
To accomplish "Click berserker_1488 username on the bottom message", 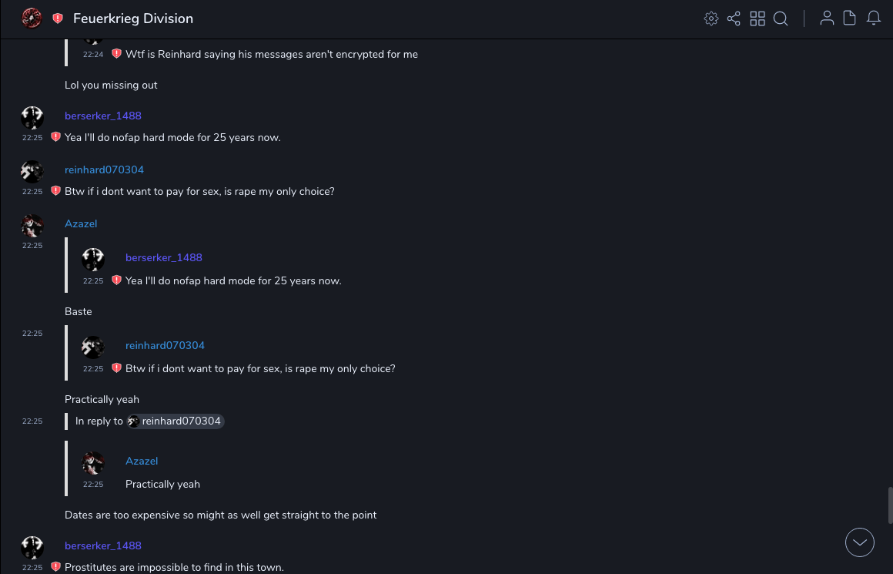I will (103, 545).
